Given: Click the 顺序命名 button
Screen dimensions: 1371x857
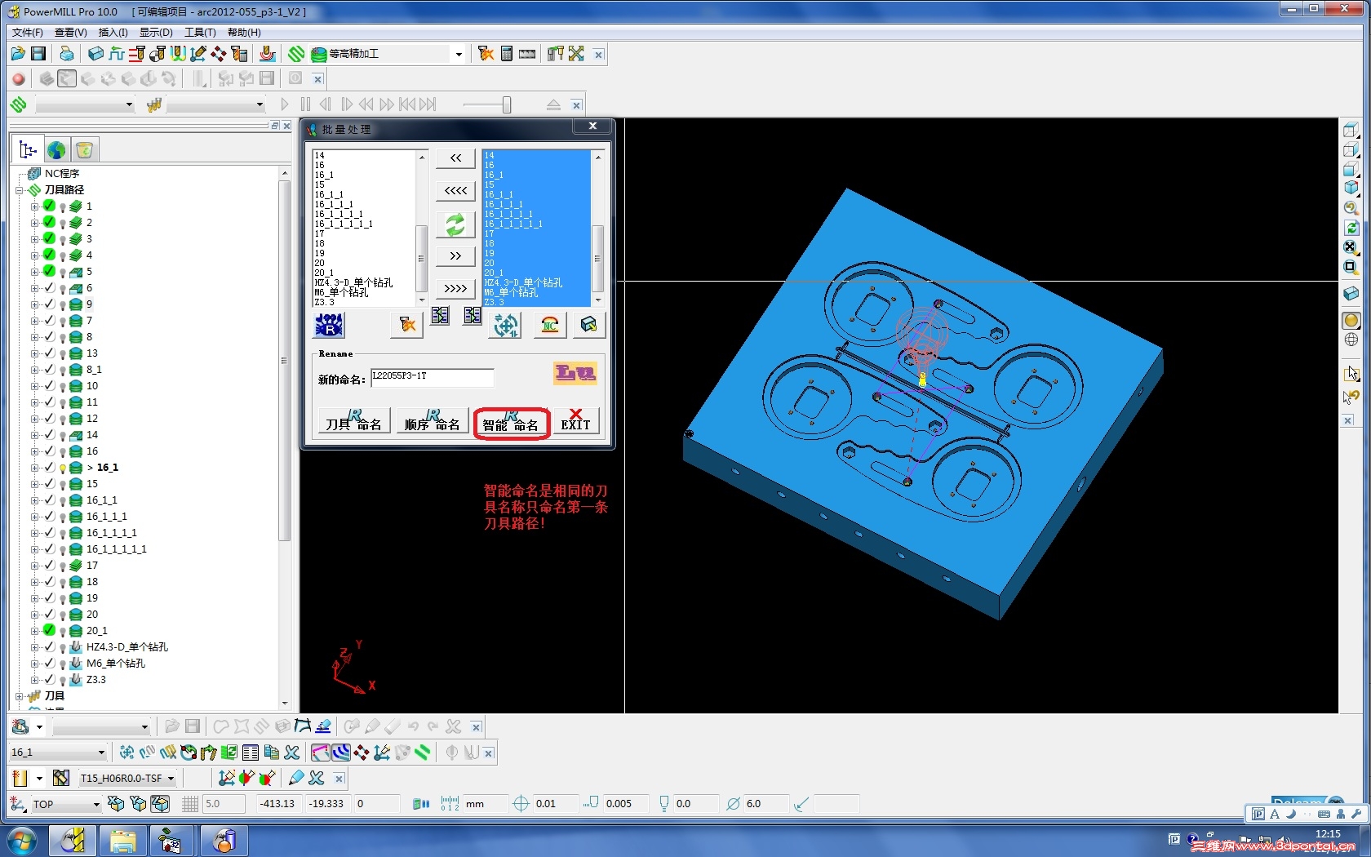Looking at the screenshot, I should point(432,421).
